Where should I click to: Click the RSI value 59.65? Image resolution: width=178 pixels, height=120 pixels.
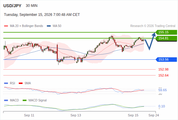point(163,90)
